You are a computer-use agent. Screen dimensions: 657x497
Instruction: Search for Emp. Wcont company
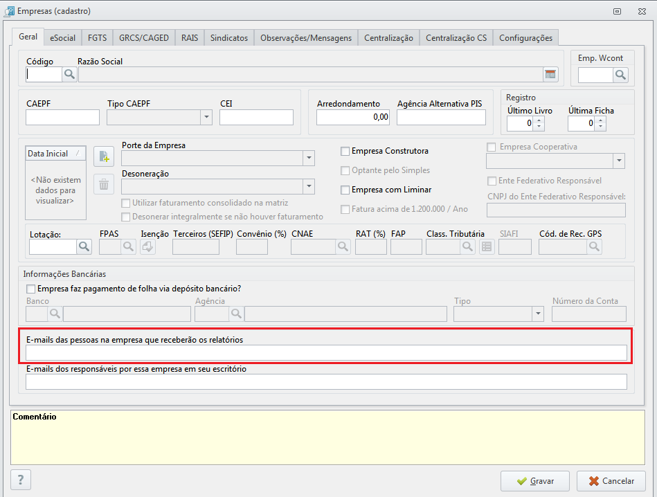pos(620,75)
